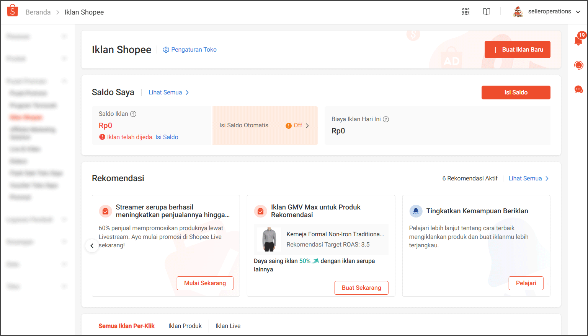This screenshot has height=336, width=588.
Task: Click the Kemeja Formal product thumbnail
Action: click(268, 239)
